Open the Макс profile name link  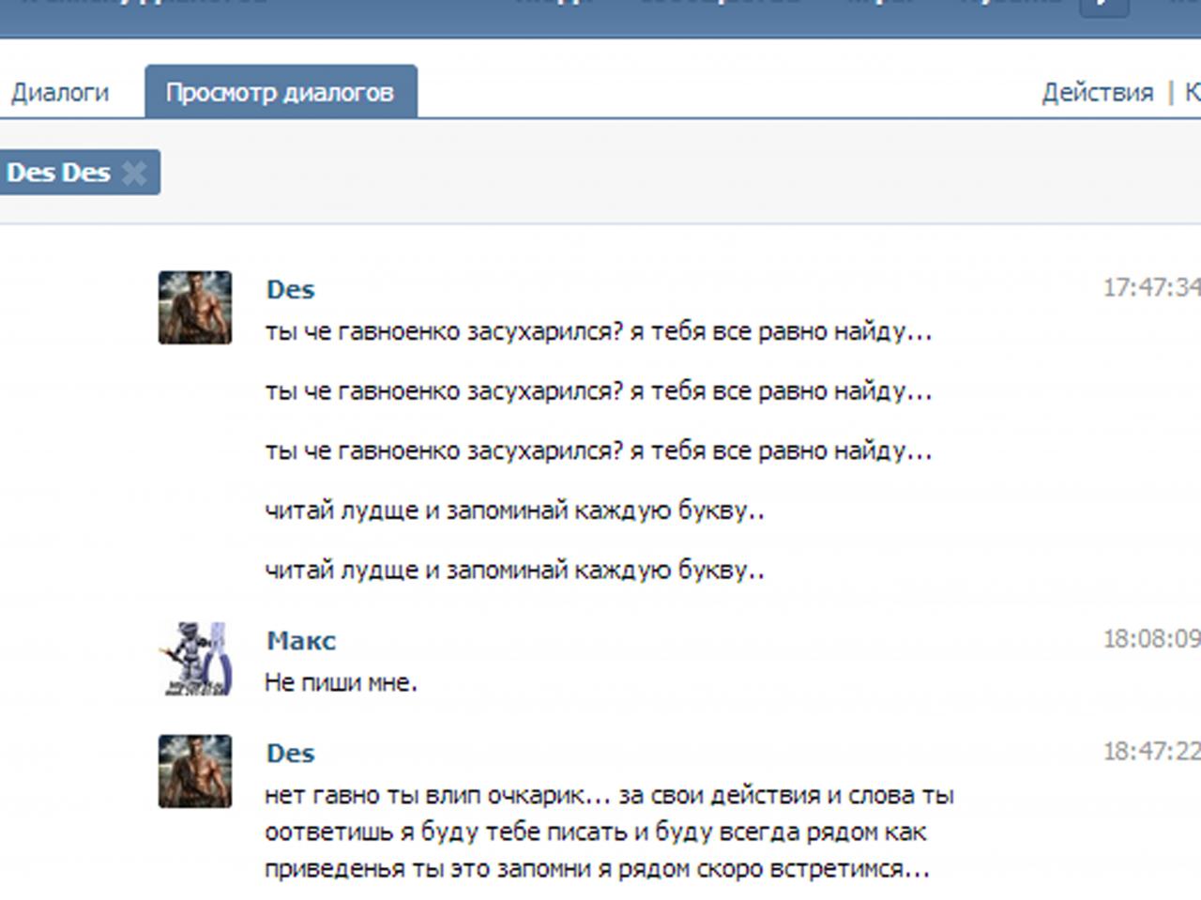(301, 641)
